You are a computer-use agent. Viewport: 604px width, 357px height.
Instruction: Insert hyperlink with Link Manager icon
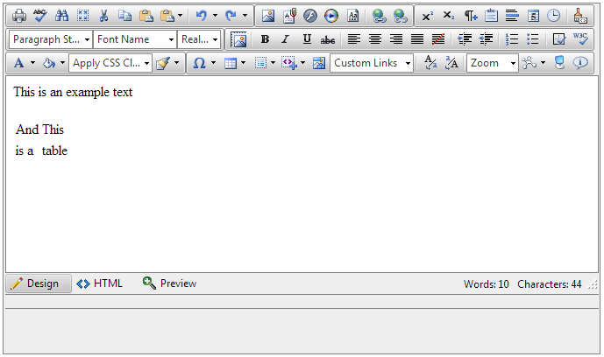click(379, 16)
